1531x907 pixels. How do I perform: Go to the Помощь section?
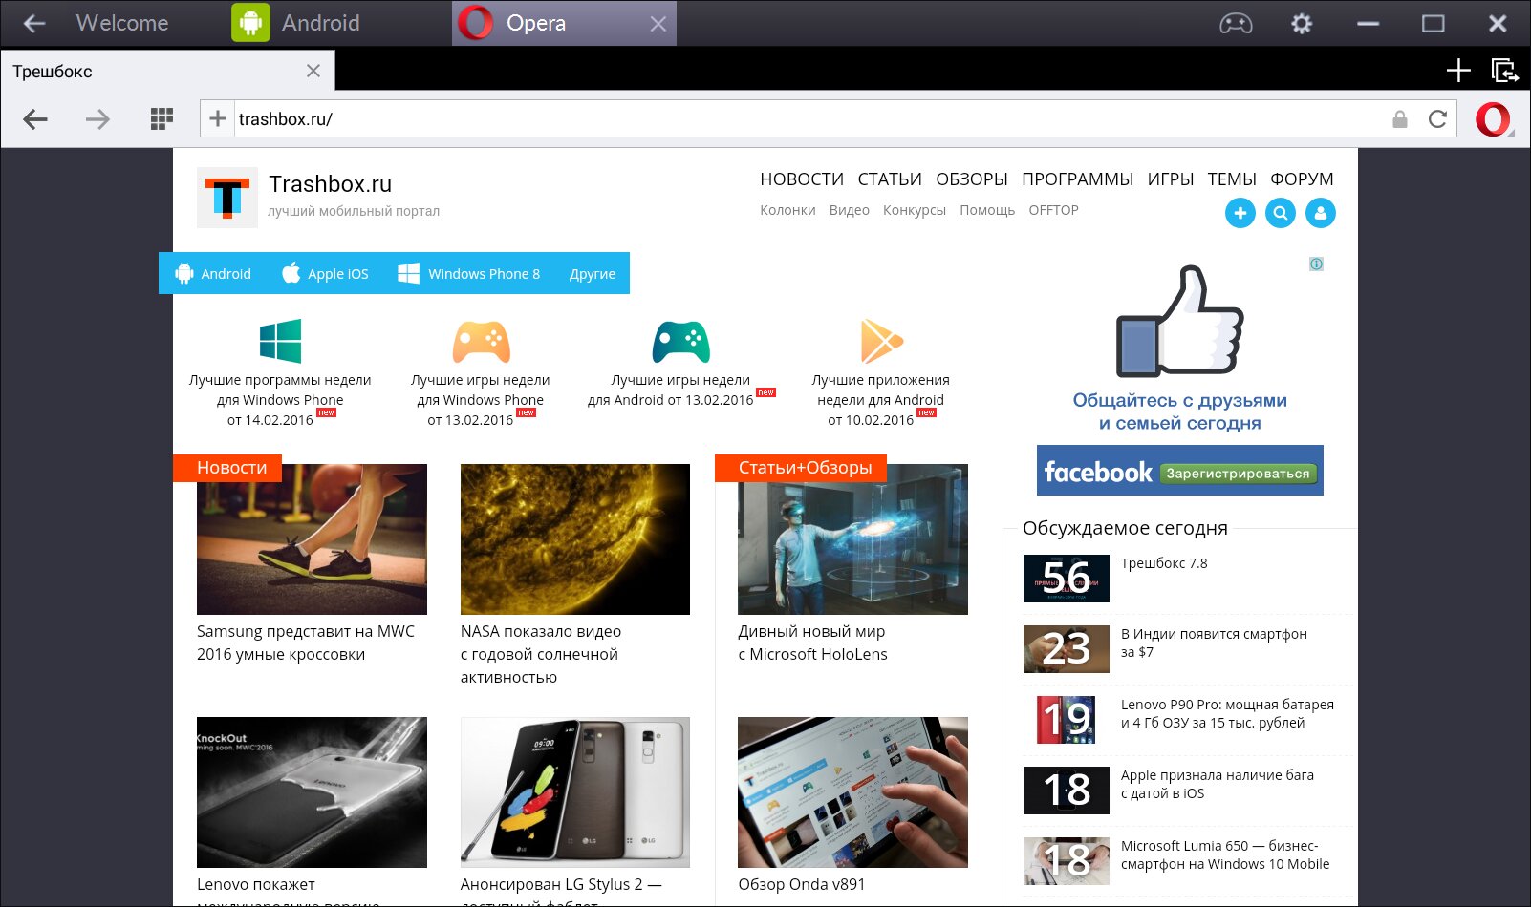[x=987, y=210]
